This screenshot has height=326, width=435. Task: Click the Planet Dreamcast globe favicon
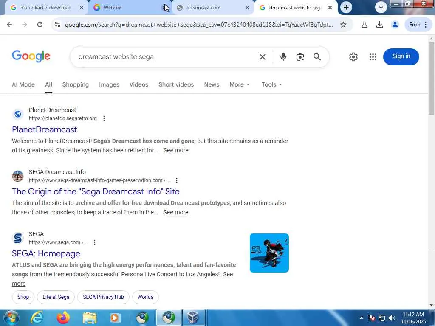point(18,114)
